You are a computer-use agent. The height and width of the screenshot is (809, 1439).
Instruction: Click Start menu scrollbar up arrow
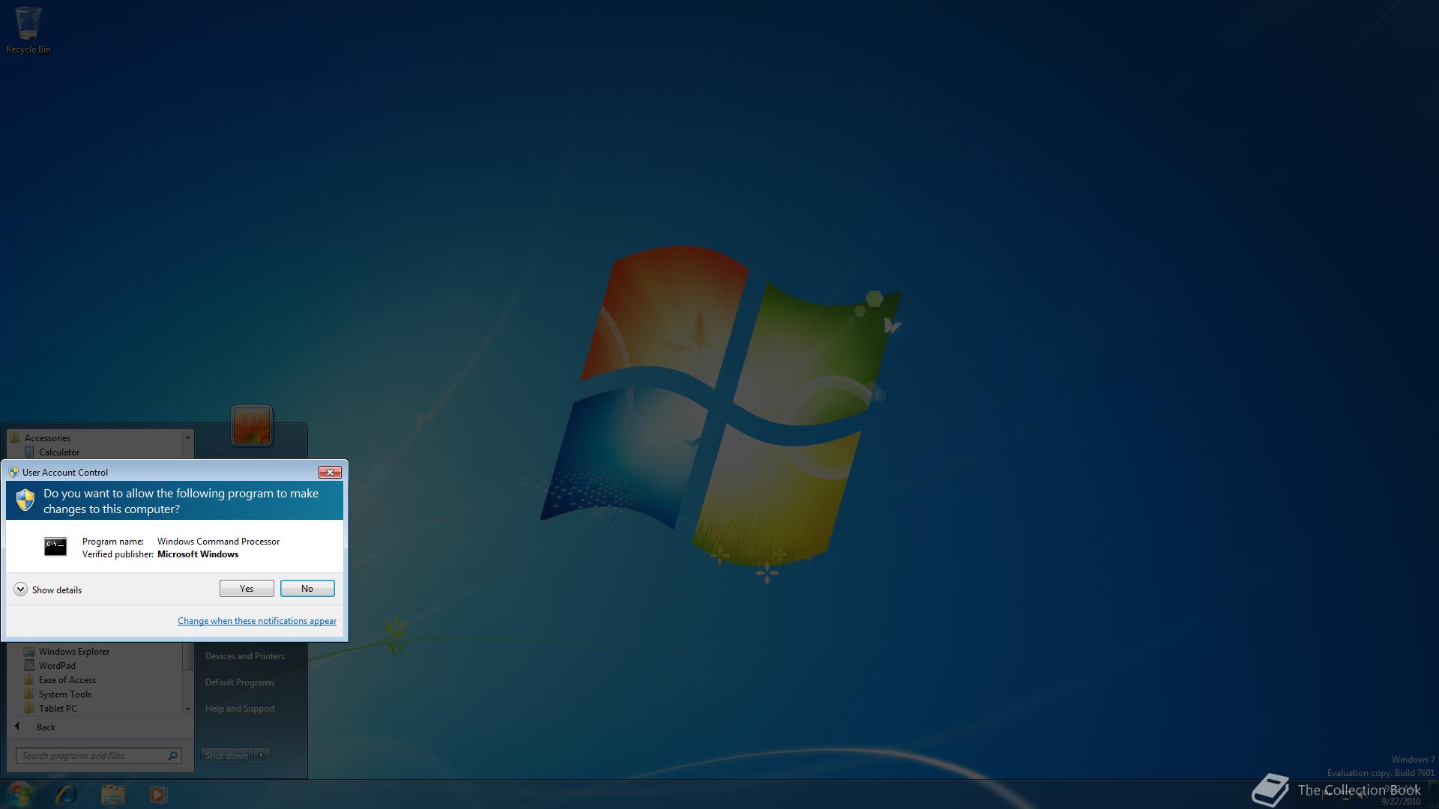tap(188, 437)
